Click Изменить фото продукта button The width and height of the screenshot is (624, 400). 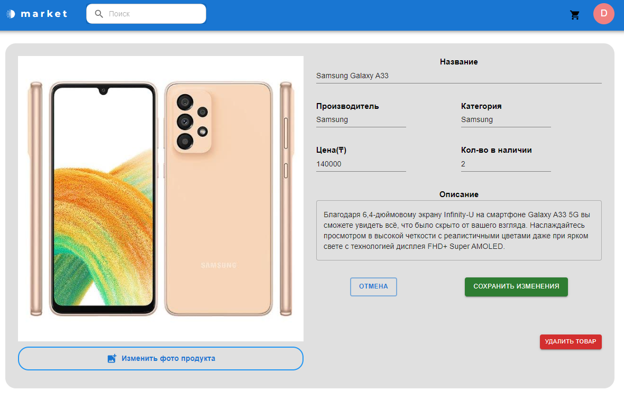click(x=160, y=358)
